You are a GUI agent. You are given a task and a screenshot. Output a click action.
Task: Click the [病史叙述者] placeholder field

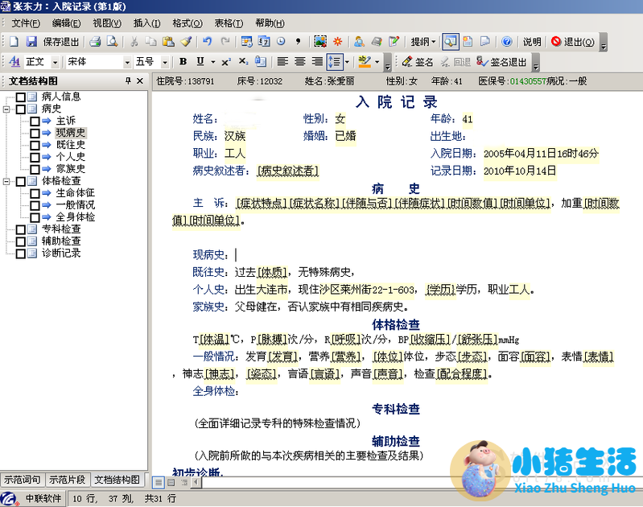287,171
